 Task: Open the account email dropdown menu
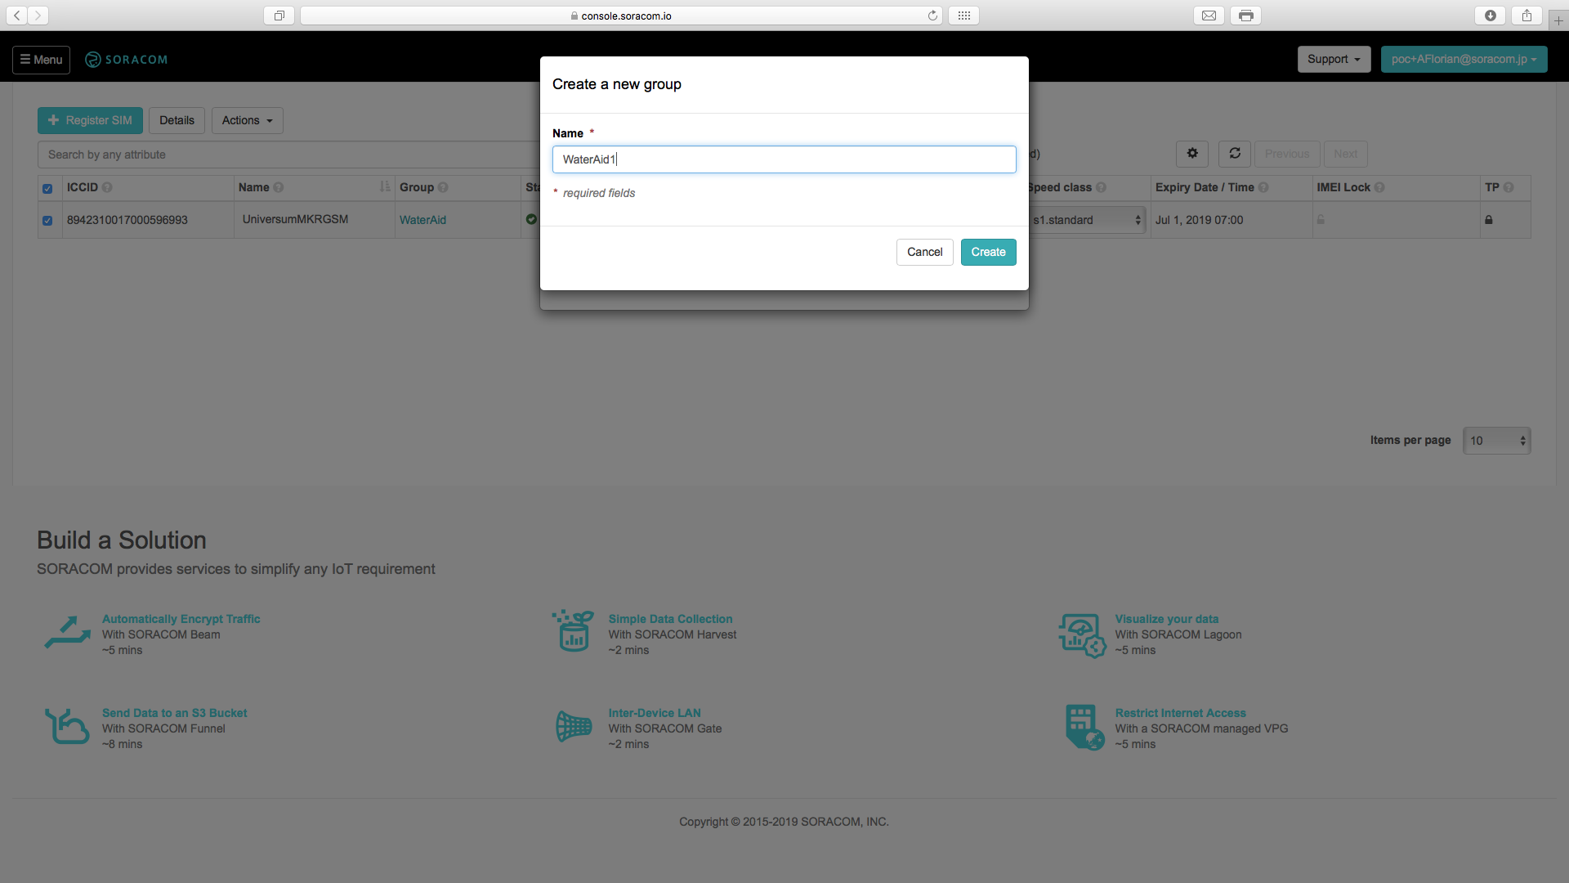pyautogui.click(x=1464, y=59)
